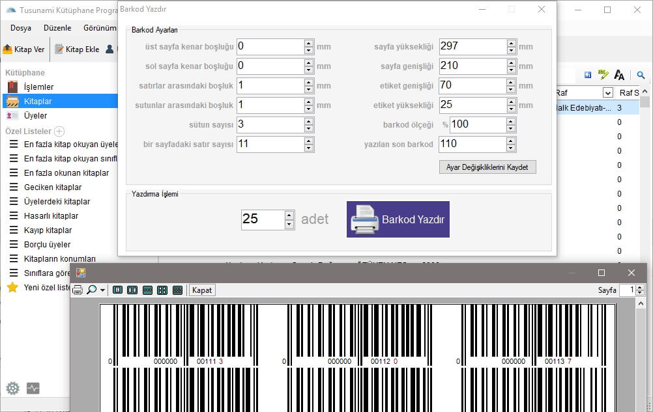Open the Görünüm menu
Screen dimensions: 653x412
coord(100,28)
